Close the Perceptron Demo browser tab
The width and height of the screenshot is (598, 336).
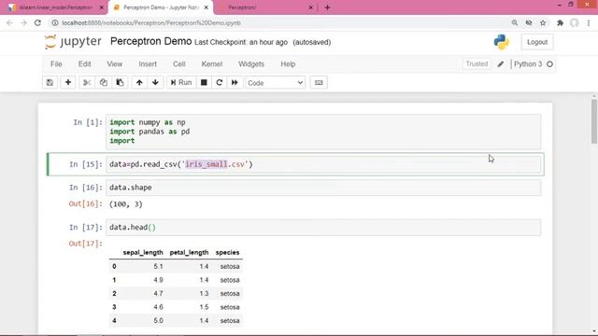pyautogui.click(x=206, y=7)
